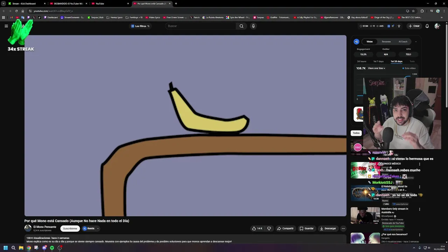448x252 pixels.
Task: Open La Ruleta Aleatoria bookmark
Action: click(213, 17)
